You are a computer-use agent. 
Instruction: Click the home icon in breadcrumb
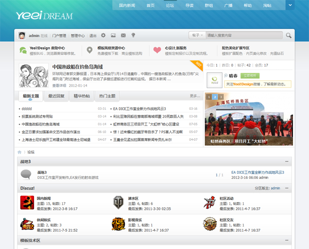click(20, 152)
